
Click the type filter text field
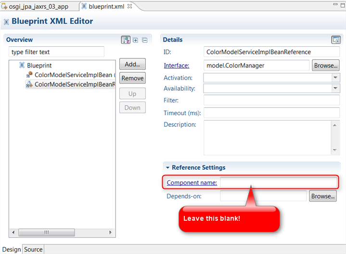tap(56, 52)
